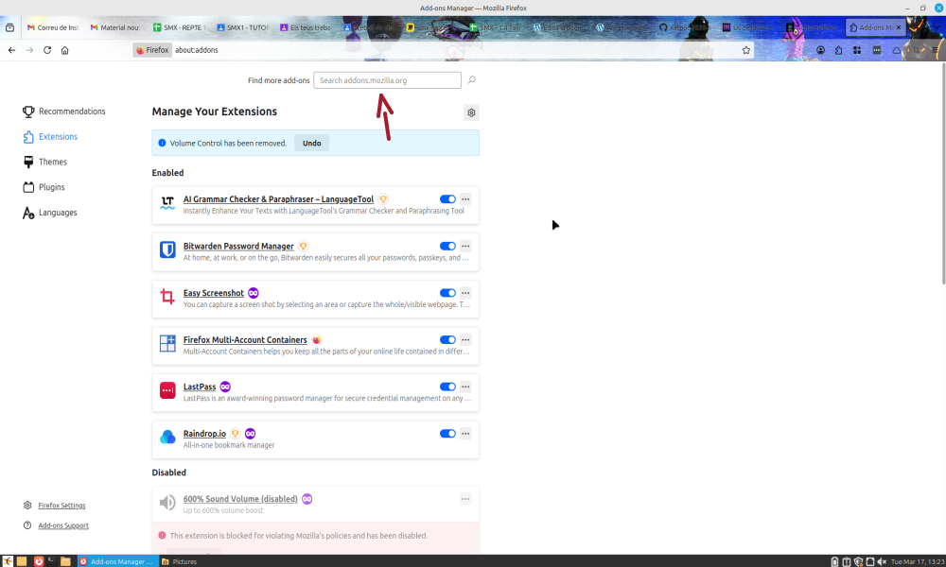This screenshot has height=567, width=946.
Task: Click the Home icon in the toolbar
Action: pyautogui.click(x=65, y=50)
